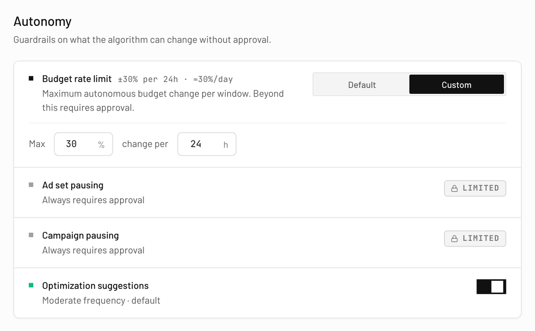Click the black status square beside Budget rate limit
Image resolution: width=535 pixels, height=331 pixels.
click(31, 78)
